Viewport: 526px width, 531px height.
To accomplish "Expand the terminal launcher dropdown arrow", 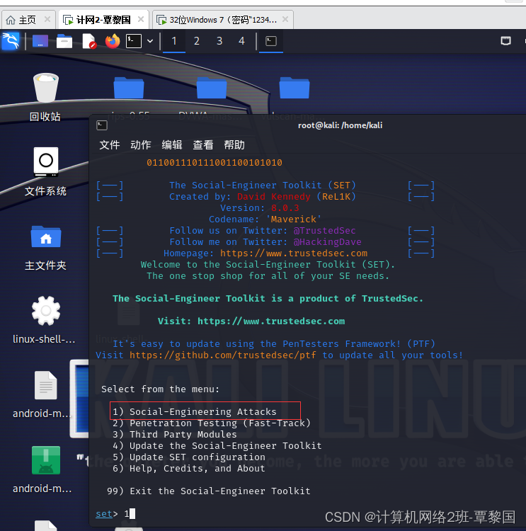I will [x=150, y=41].
